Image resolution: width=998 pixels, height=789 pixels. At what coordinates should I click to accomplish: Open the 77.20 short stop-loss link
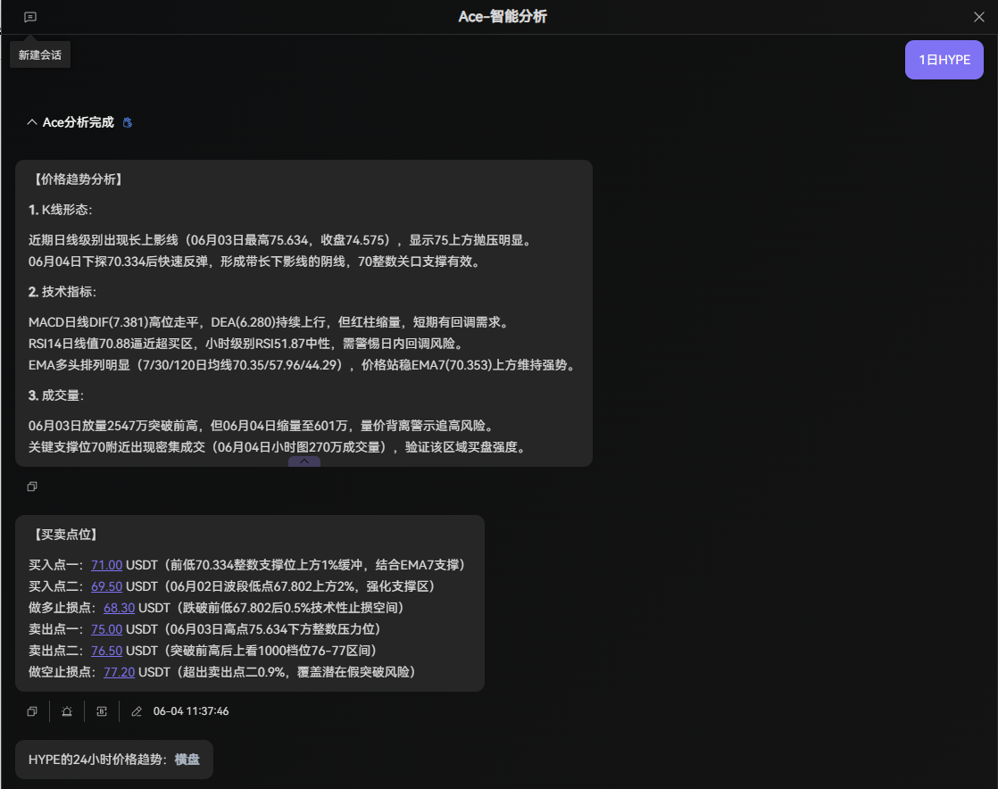tap(119, 672)
